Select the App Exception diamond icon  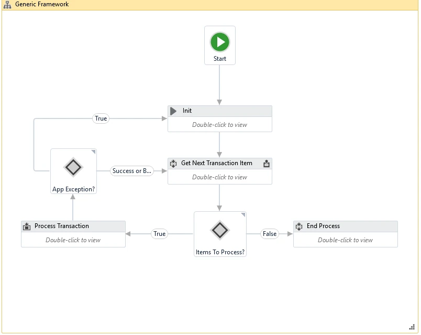click(73, 167)
